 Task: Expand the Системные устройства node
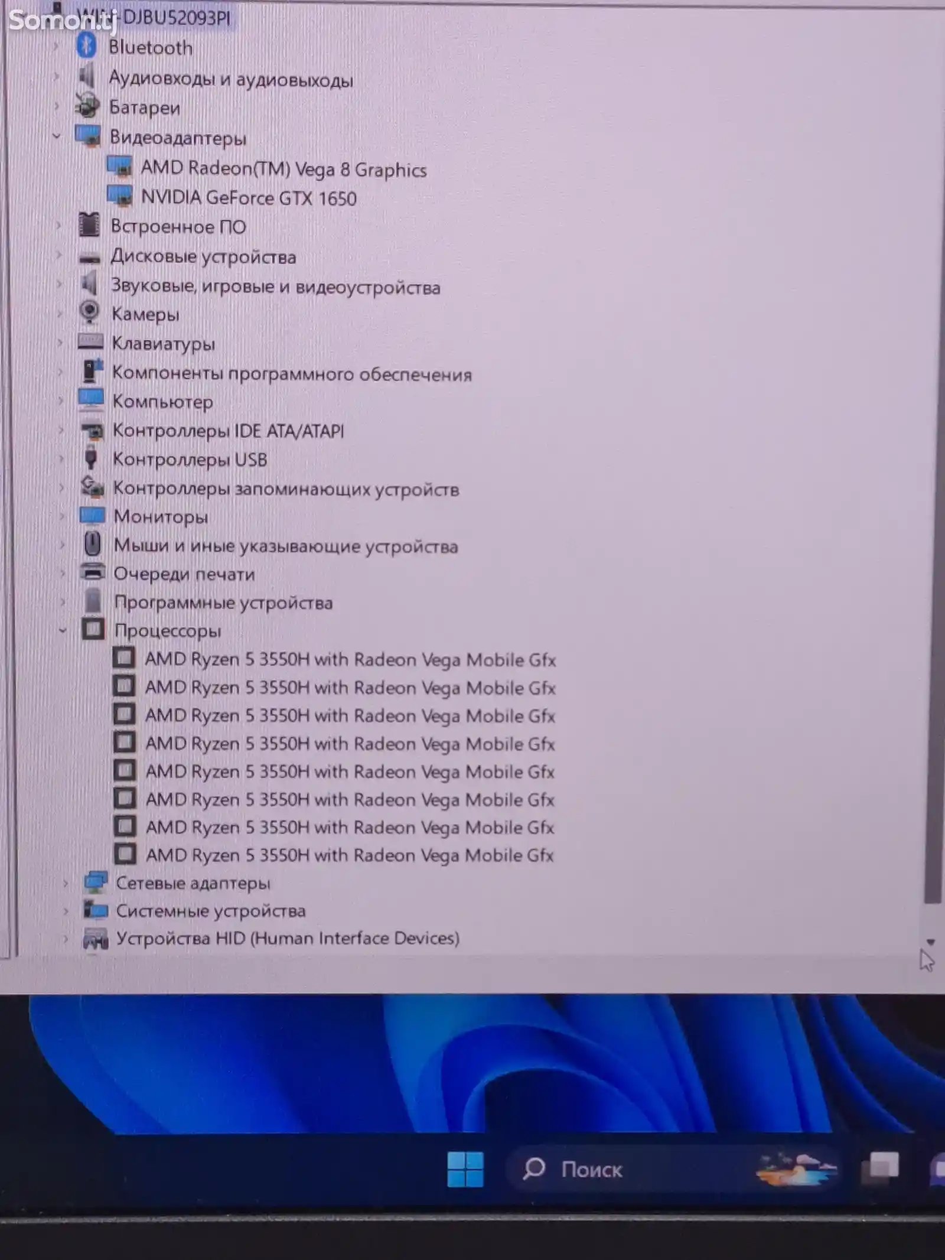[66, 911]
